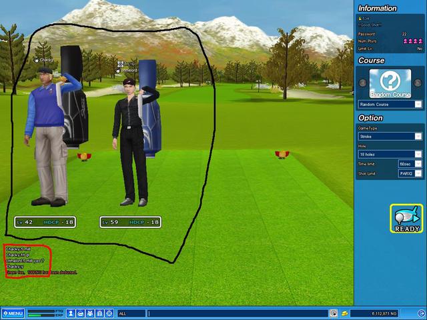Click the gold coin currency icon
The width and height of the screenshot is (427, 320).
point(344,313)
